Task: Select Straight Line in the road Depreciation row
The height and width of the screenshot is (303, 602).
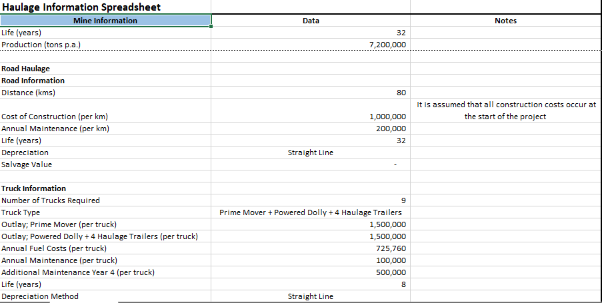Action: coord(311,152)
